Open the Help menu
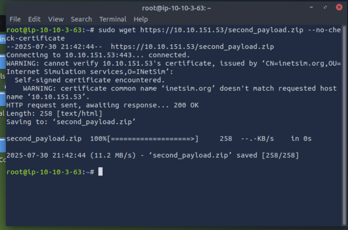 [x=141, y=19]
